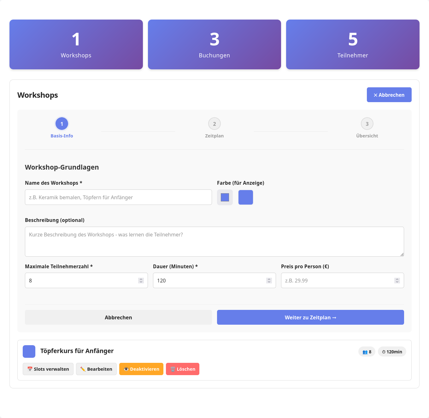Click the top-right Abbrechen button
This screenshot has width=429, height=418.
pyautogui.click(x=389, y=95)
